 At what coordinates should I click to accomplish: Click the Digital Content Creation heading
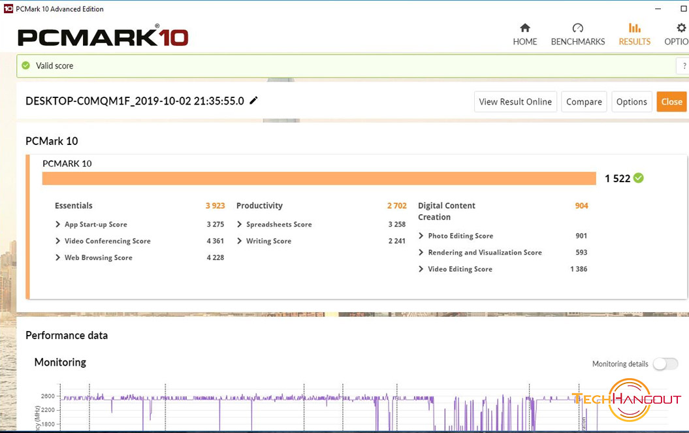point(447,212)
